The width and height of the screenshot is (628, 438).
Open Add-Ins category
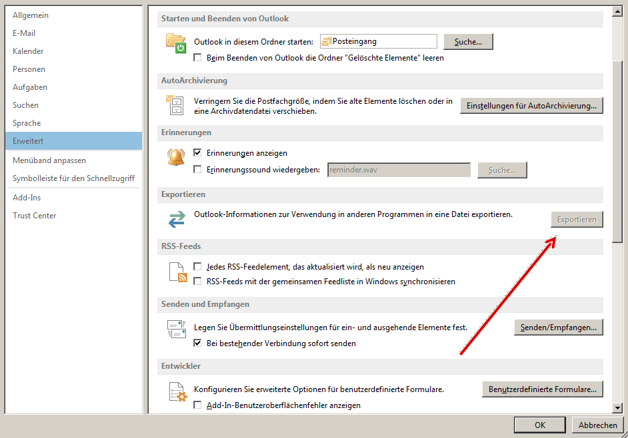point(74,198)
